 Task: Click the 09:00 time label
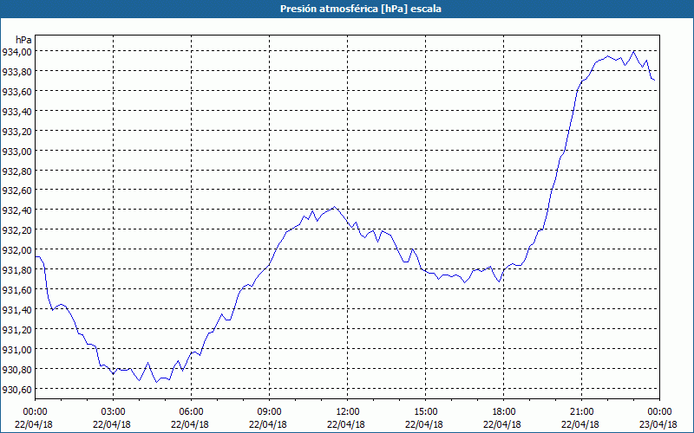pyautogui.click(x=269, y=412)
